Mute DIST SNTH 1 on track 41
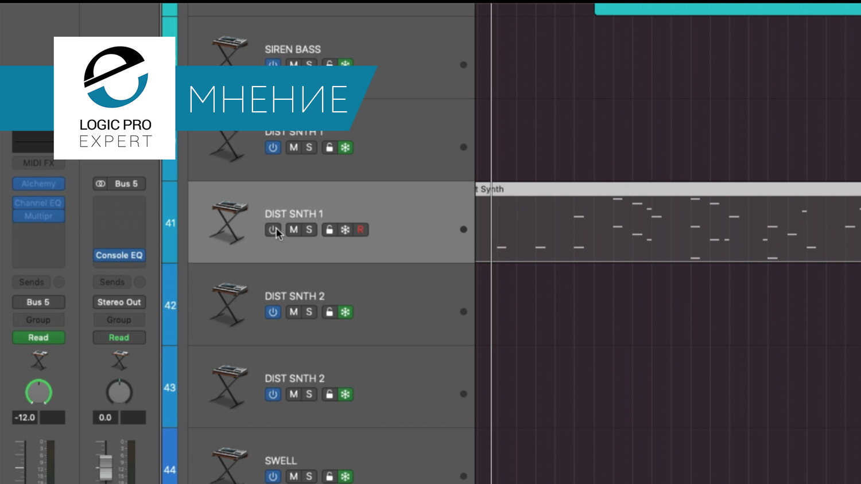 (294, 230)
